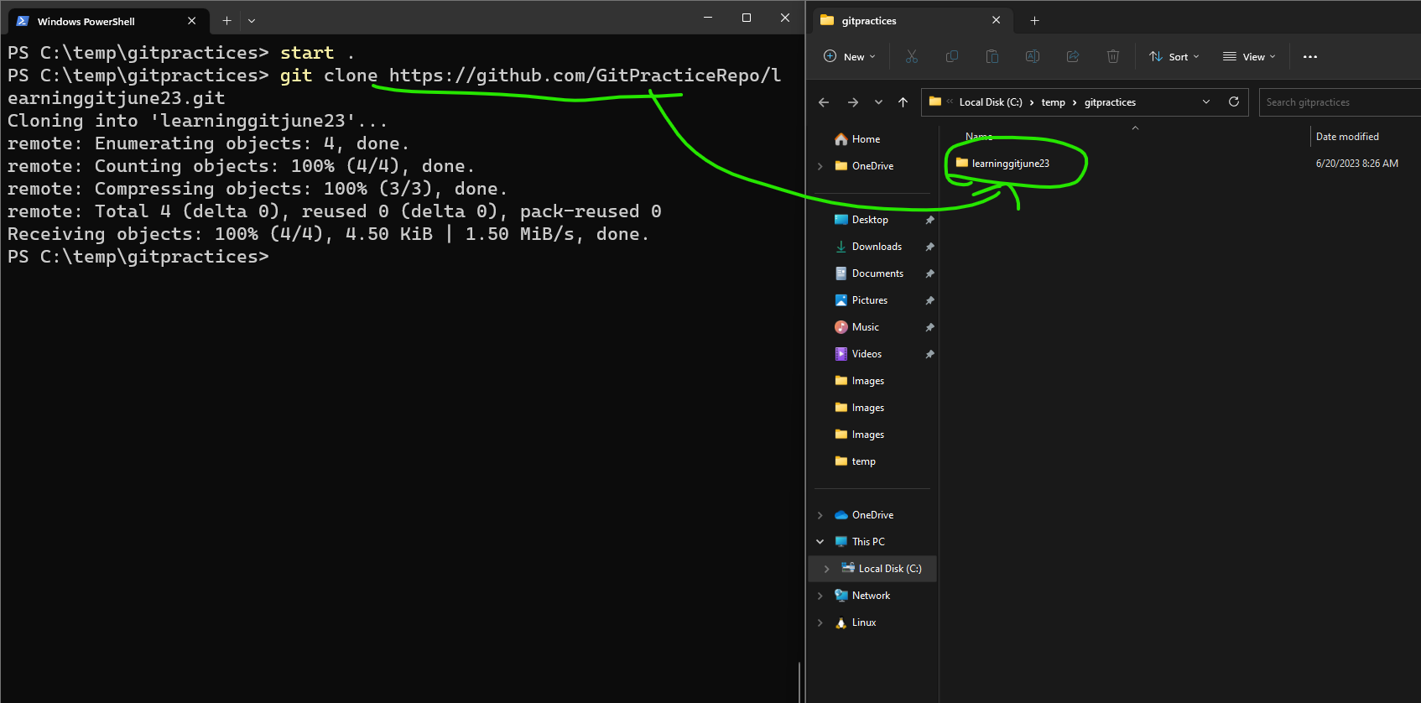Image resolution: width=1421 pixels, height=703 pixels.
Task: Expand the Local Disk (C:) node
Action: [827, 569]
